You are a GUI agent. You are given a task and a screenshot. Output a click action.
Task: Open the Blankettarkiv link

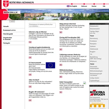pos(94,26)
